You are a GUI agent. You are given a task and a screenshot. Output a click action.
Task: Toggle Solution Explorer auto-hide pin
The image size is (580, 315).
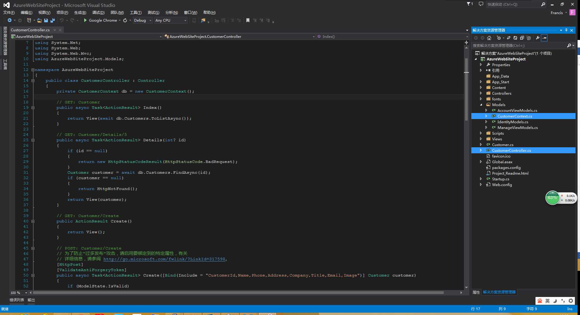(566, 30)
